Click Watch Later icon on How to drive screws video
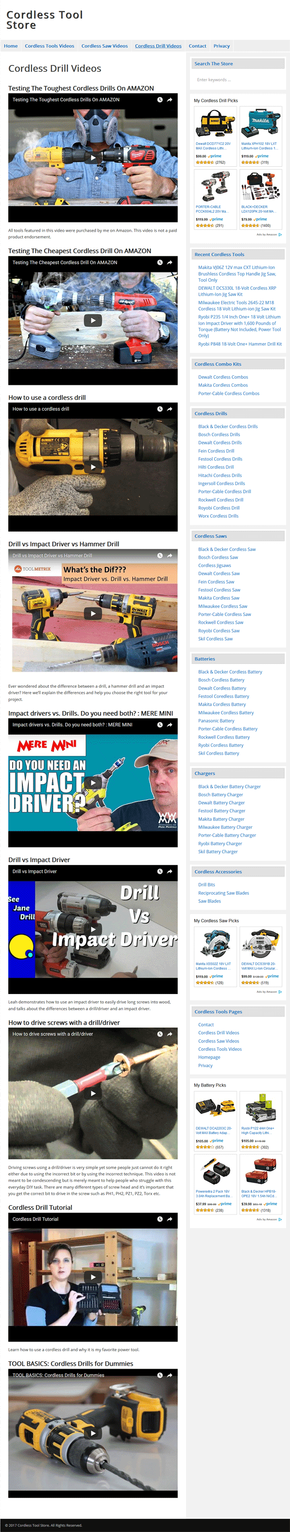Image resolution: width=290 pixels, height=1532 pixels. tap(159, 1034)
